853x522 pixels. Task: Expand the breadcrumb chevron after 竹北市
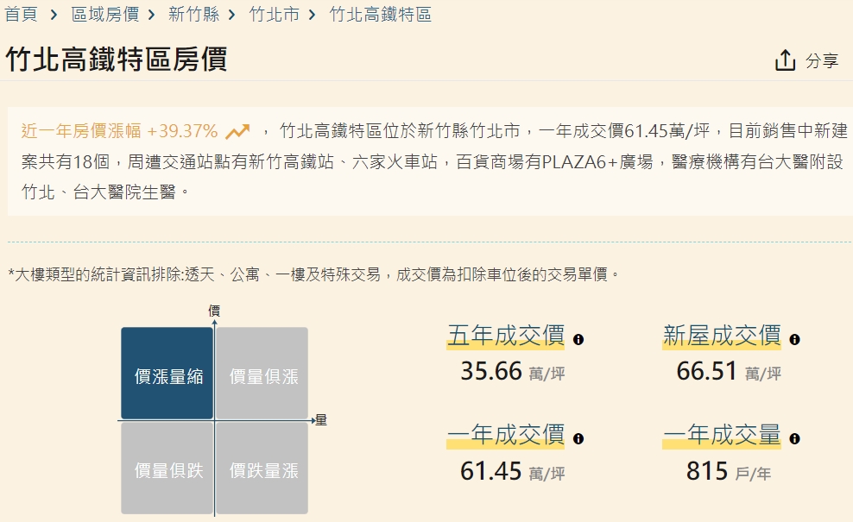point(310,15)
